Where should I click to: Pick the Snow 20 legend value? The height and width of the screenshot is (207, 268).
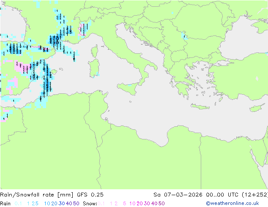[x=139, y=204]
